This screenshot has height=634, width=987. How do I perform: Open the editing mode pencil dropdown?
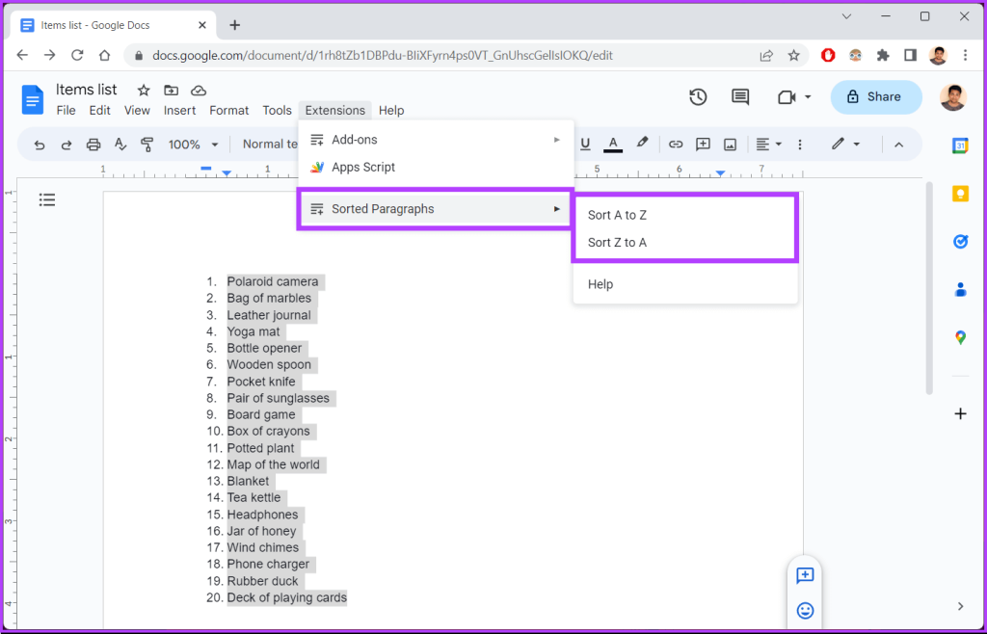pos(845,145)
